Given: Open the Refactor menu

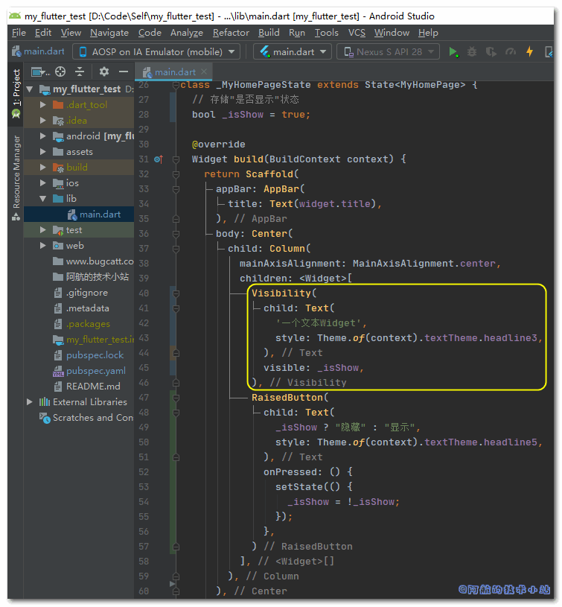Looking at the screenshot, I should 231,33.
